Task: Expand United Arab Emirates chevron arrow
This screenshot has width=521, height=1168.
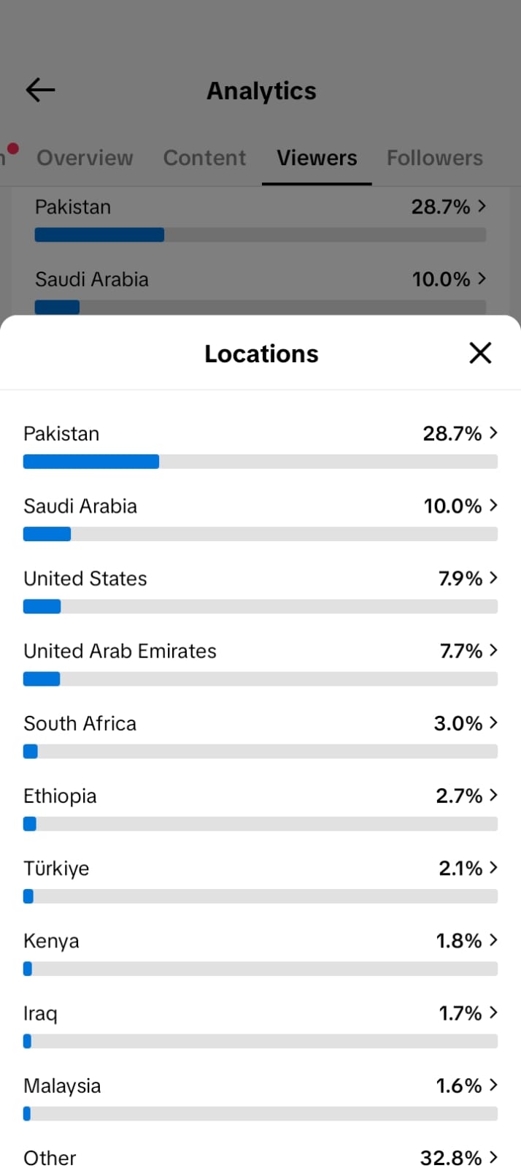Action: [x=494, y=649]
